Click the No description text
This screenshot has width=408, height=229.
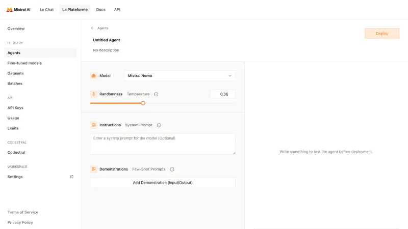pyautogui.click(x=106, y=50)
